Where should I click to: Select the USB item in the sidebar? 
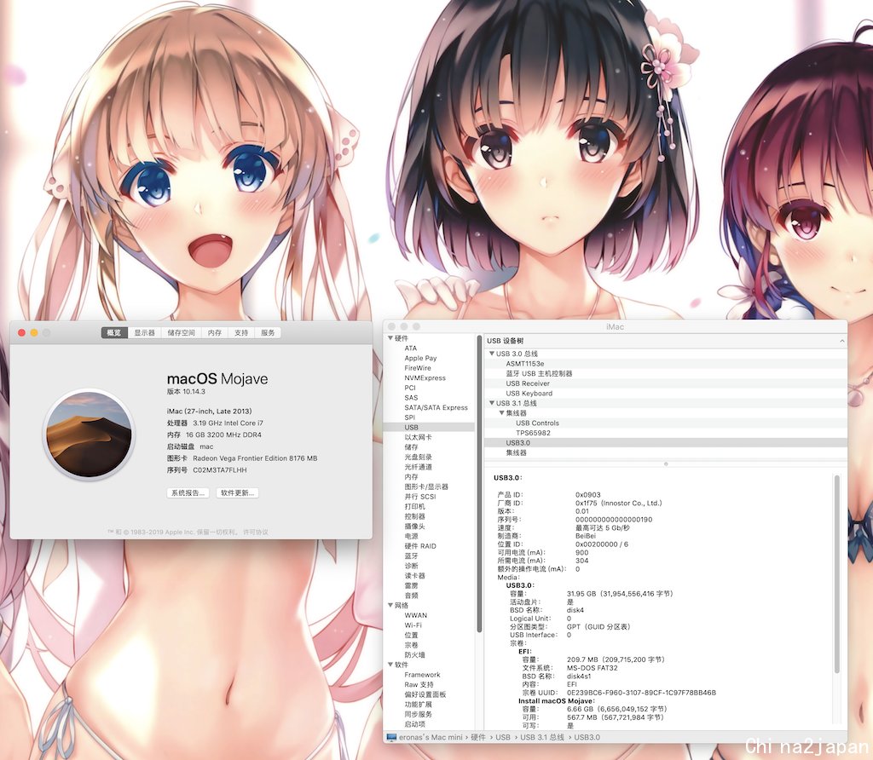[430, 428]
